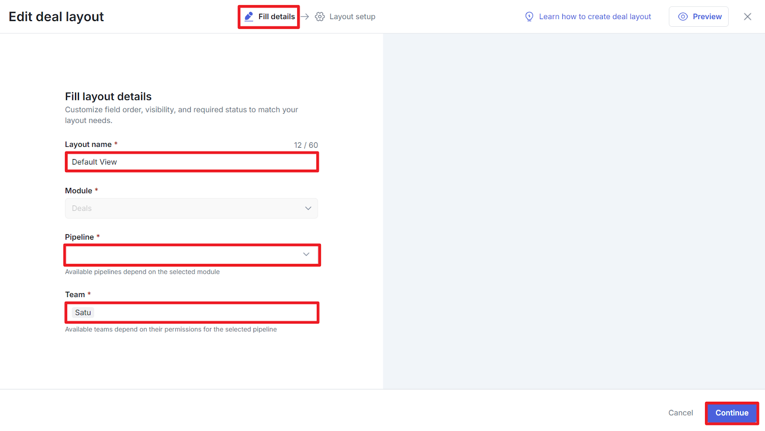Click Cancel to discard changes

680,412
